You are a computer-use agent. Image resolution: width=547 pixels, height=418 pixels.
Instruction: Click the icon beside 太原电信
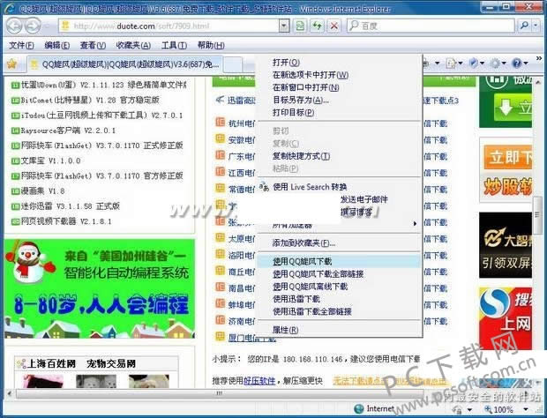221,238
